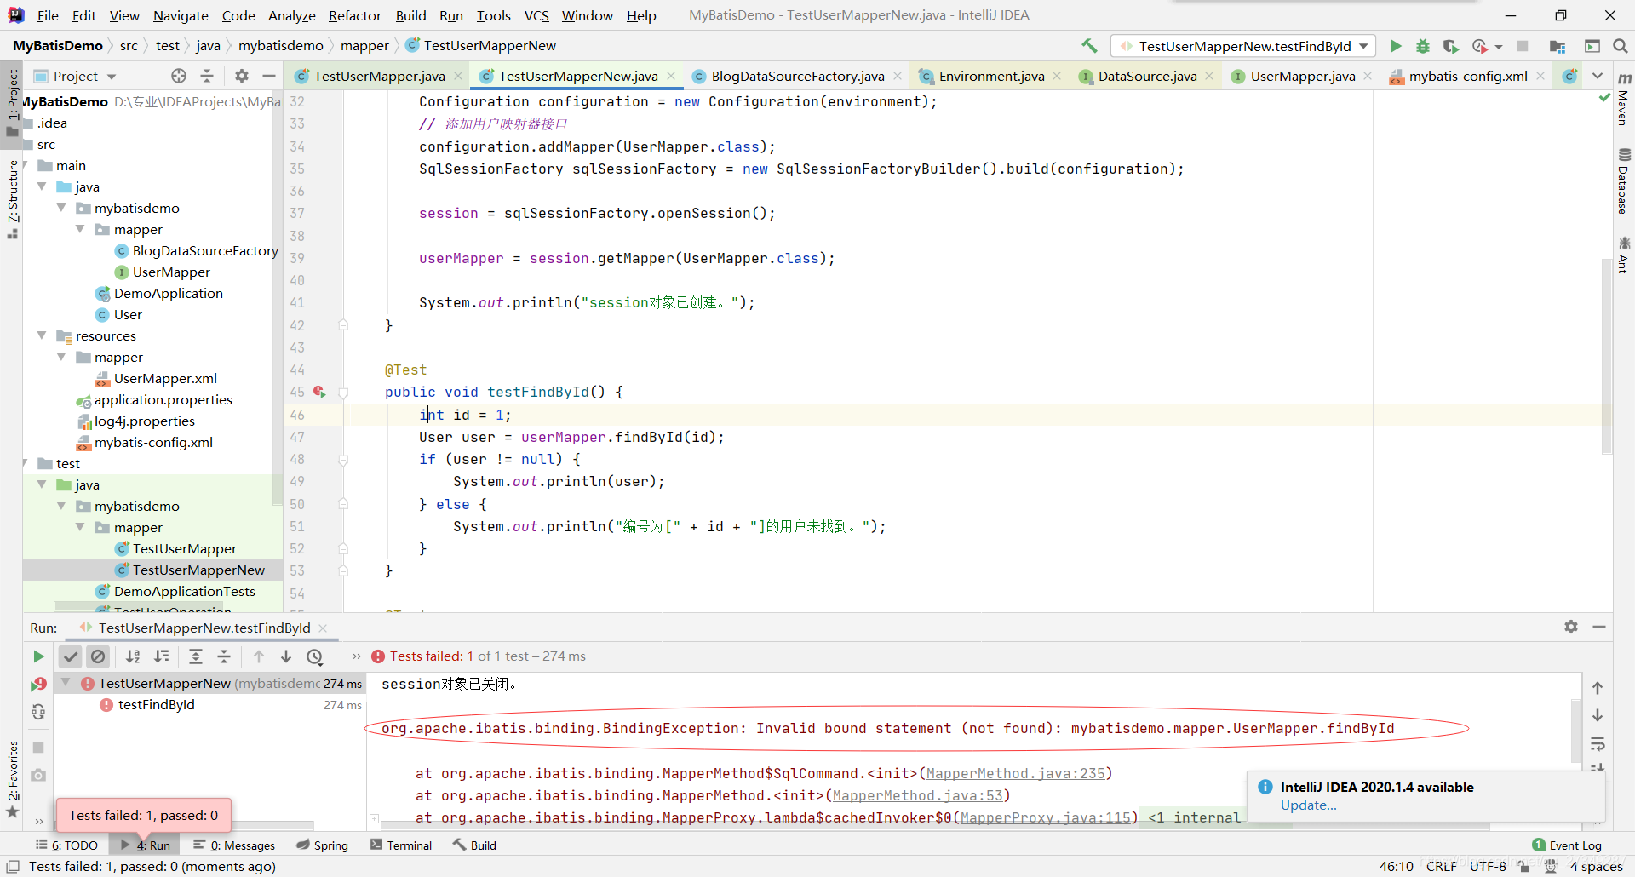1635x877 pixels.
Task: Open the run configuration dropdown
Action: point(1243,46)
